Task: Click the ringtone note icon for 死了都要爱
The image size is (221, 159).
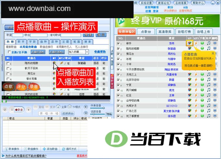Action: coord(209,116)
